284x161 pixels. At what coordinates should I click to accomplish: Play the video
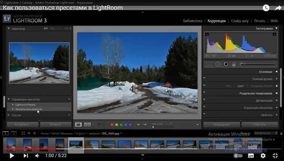click(x=12, y=156)
